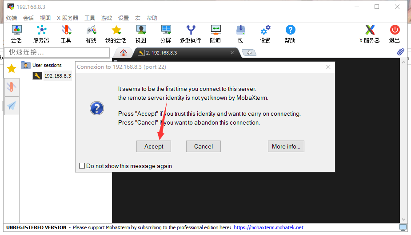This screenshot has width=411, height=235.
Task: Switch to the home tab
Action: (x=124, y=53)
